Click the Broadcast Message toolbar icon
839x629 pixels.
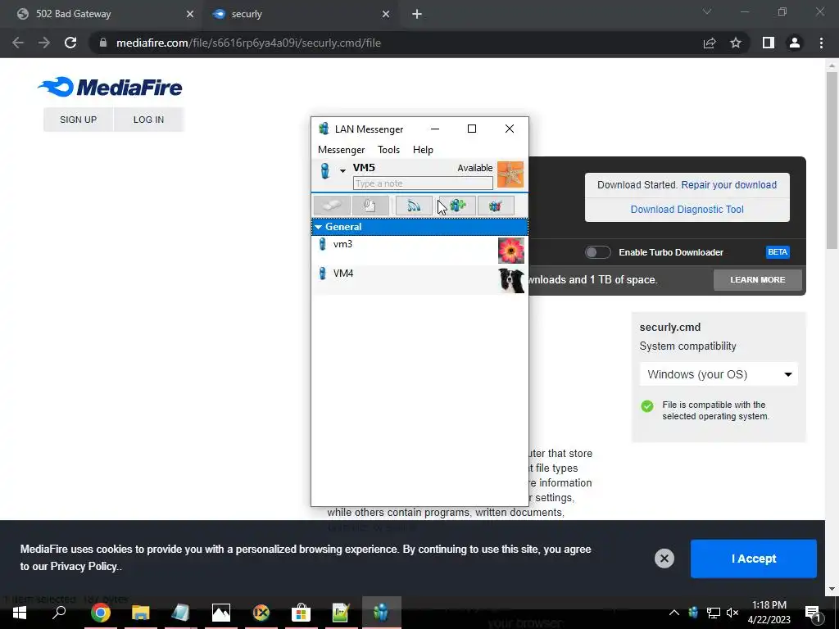click(x=414, y=206)
